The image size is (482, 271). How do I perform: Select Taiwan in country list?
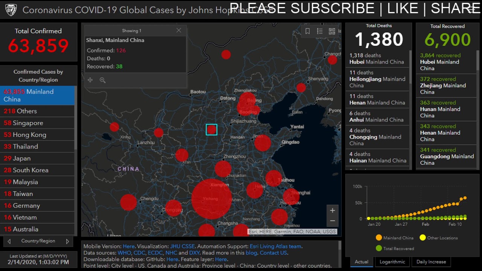(37, 194)
